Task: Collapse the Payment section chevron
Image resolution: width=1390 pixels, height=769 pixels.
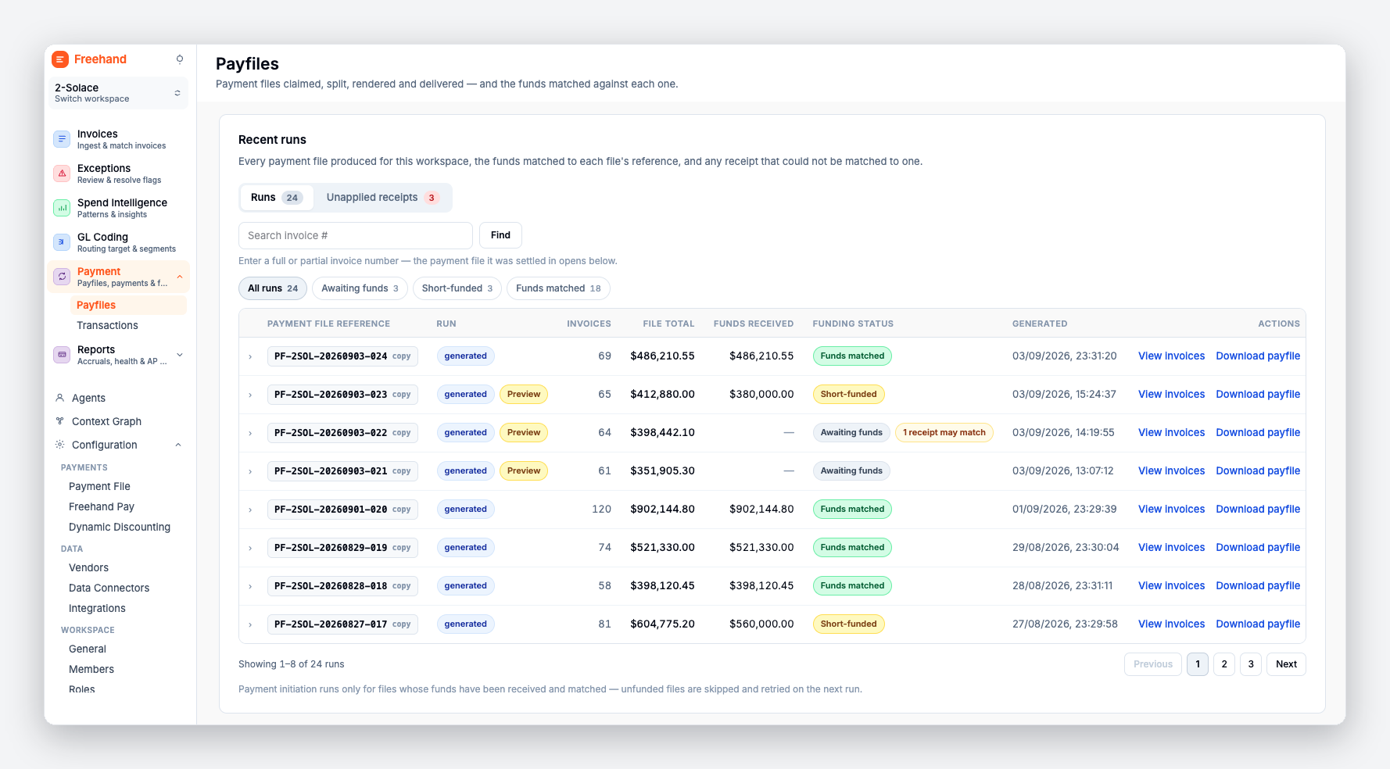Action: coord(180,277)
